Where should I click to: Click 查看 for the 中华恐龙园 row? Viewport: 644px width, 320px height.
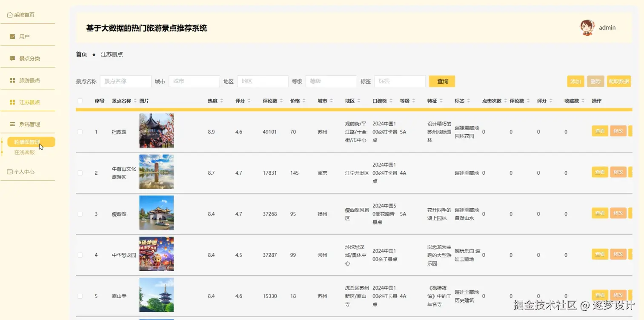[x=600, y=254]
